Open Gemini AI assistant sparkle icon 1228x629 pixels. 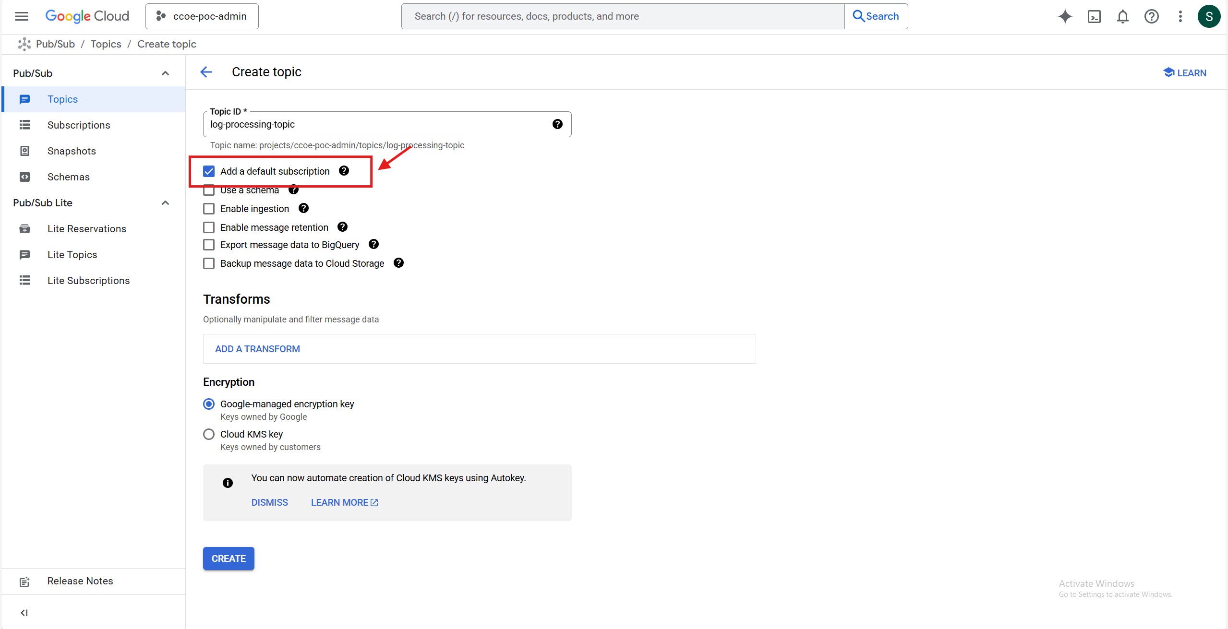pos(1065,16)
